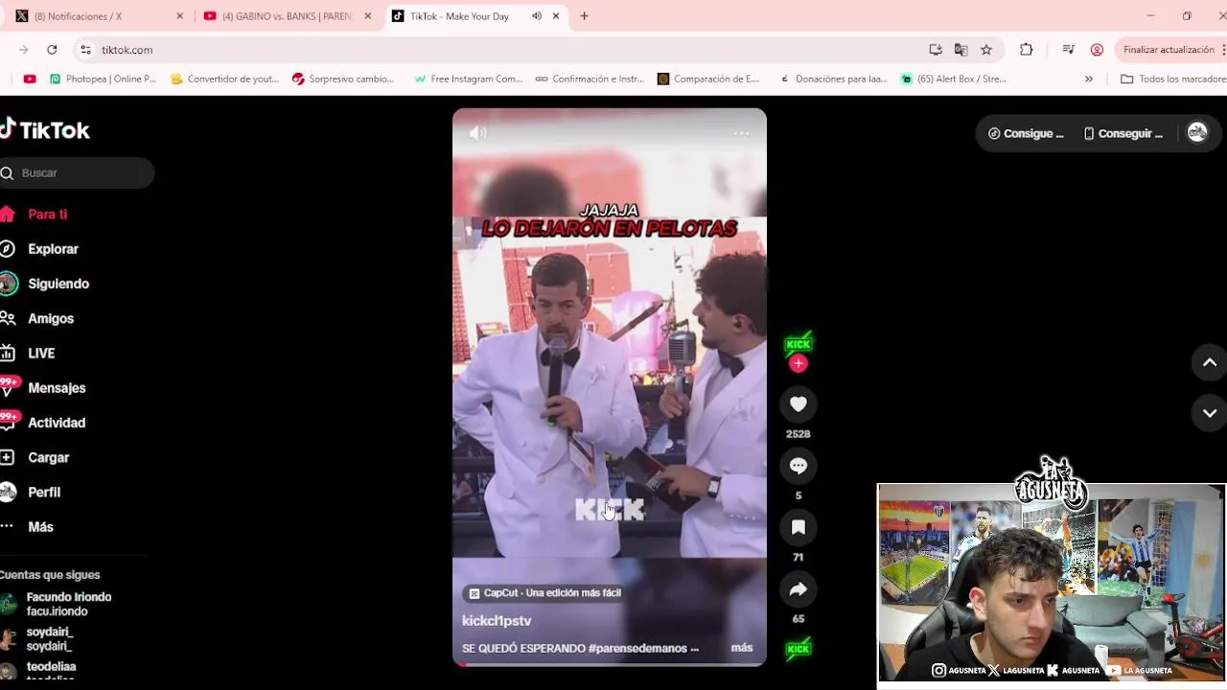
Task: Open the Photopea Online bookmark
Action: (103, 80)
